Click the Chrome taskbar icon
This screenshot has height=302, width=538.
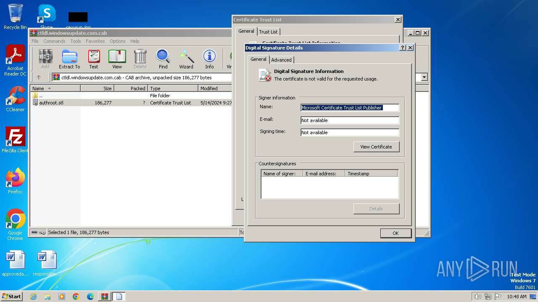[76, 297]
